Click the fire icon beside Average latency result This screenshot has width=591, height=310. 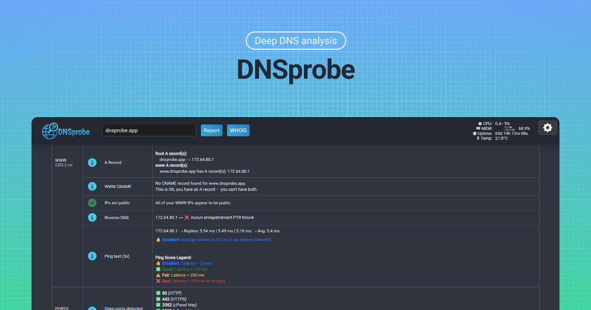coord(158,240)
